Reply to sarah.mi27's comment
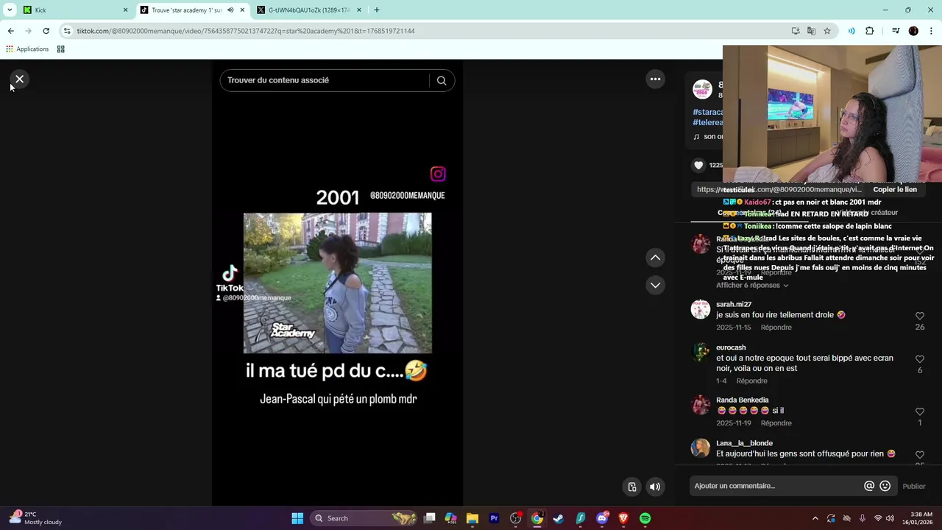Screen dimensions: 942x530 coord(776,328)
